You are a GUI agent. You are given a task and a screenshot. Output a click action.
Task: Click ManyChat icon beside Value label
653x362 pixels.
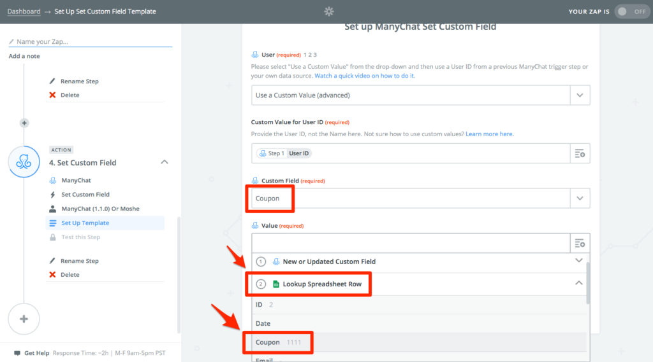(x=255, y=226)
